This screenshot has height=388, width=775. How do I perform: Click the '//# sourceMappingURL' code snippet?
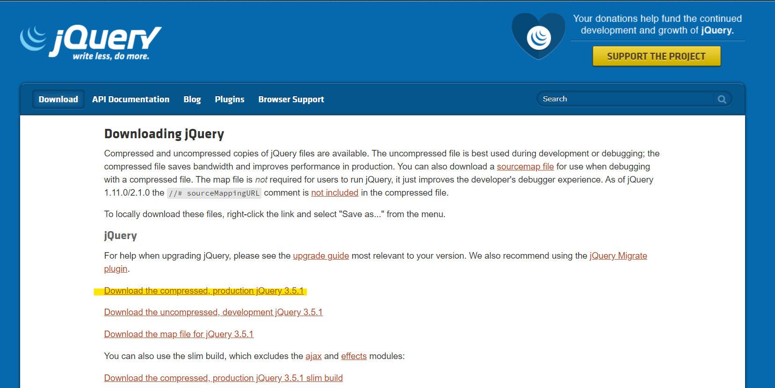[214, 193]
